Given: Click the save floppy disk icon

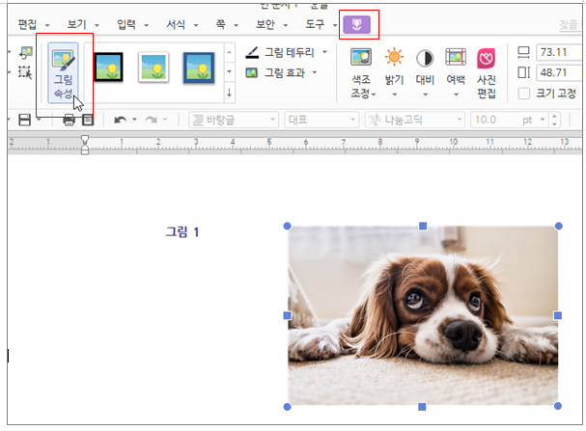Looking at the screenshot, I should coord(25,120).
